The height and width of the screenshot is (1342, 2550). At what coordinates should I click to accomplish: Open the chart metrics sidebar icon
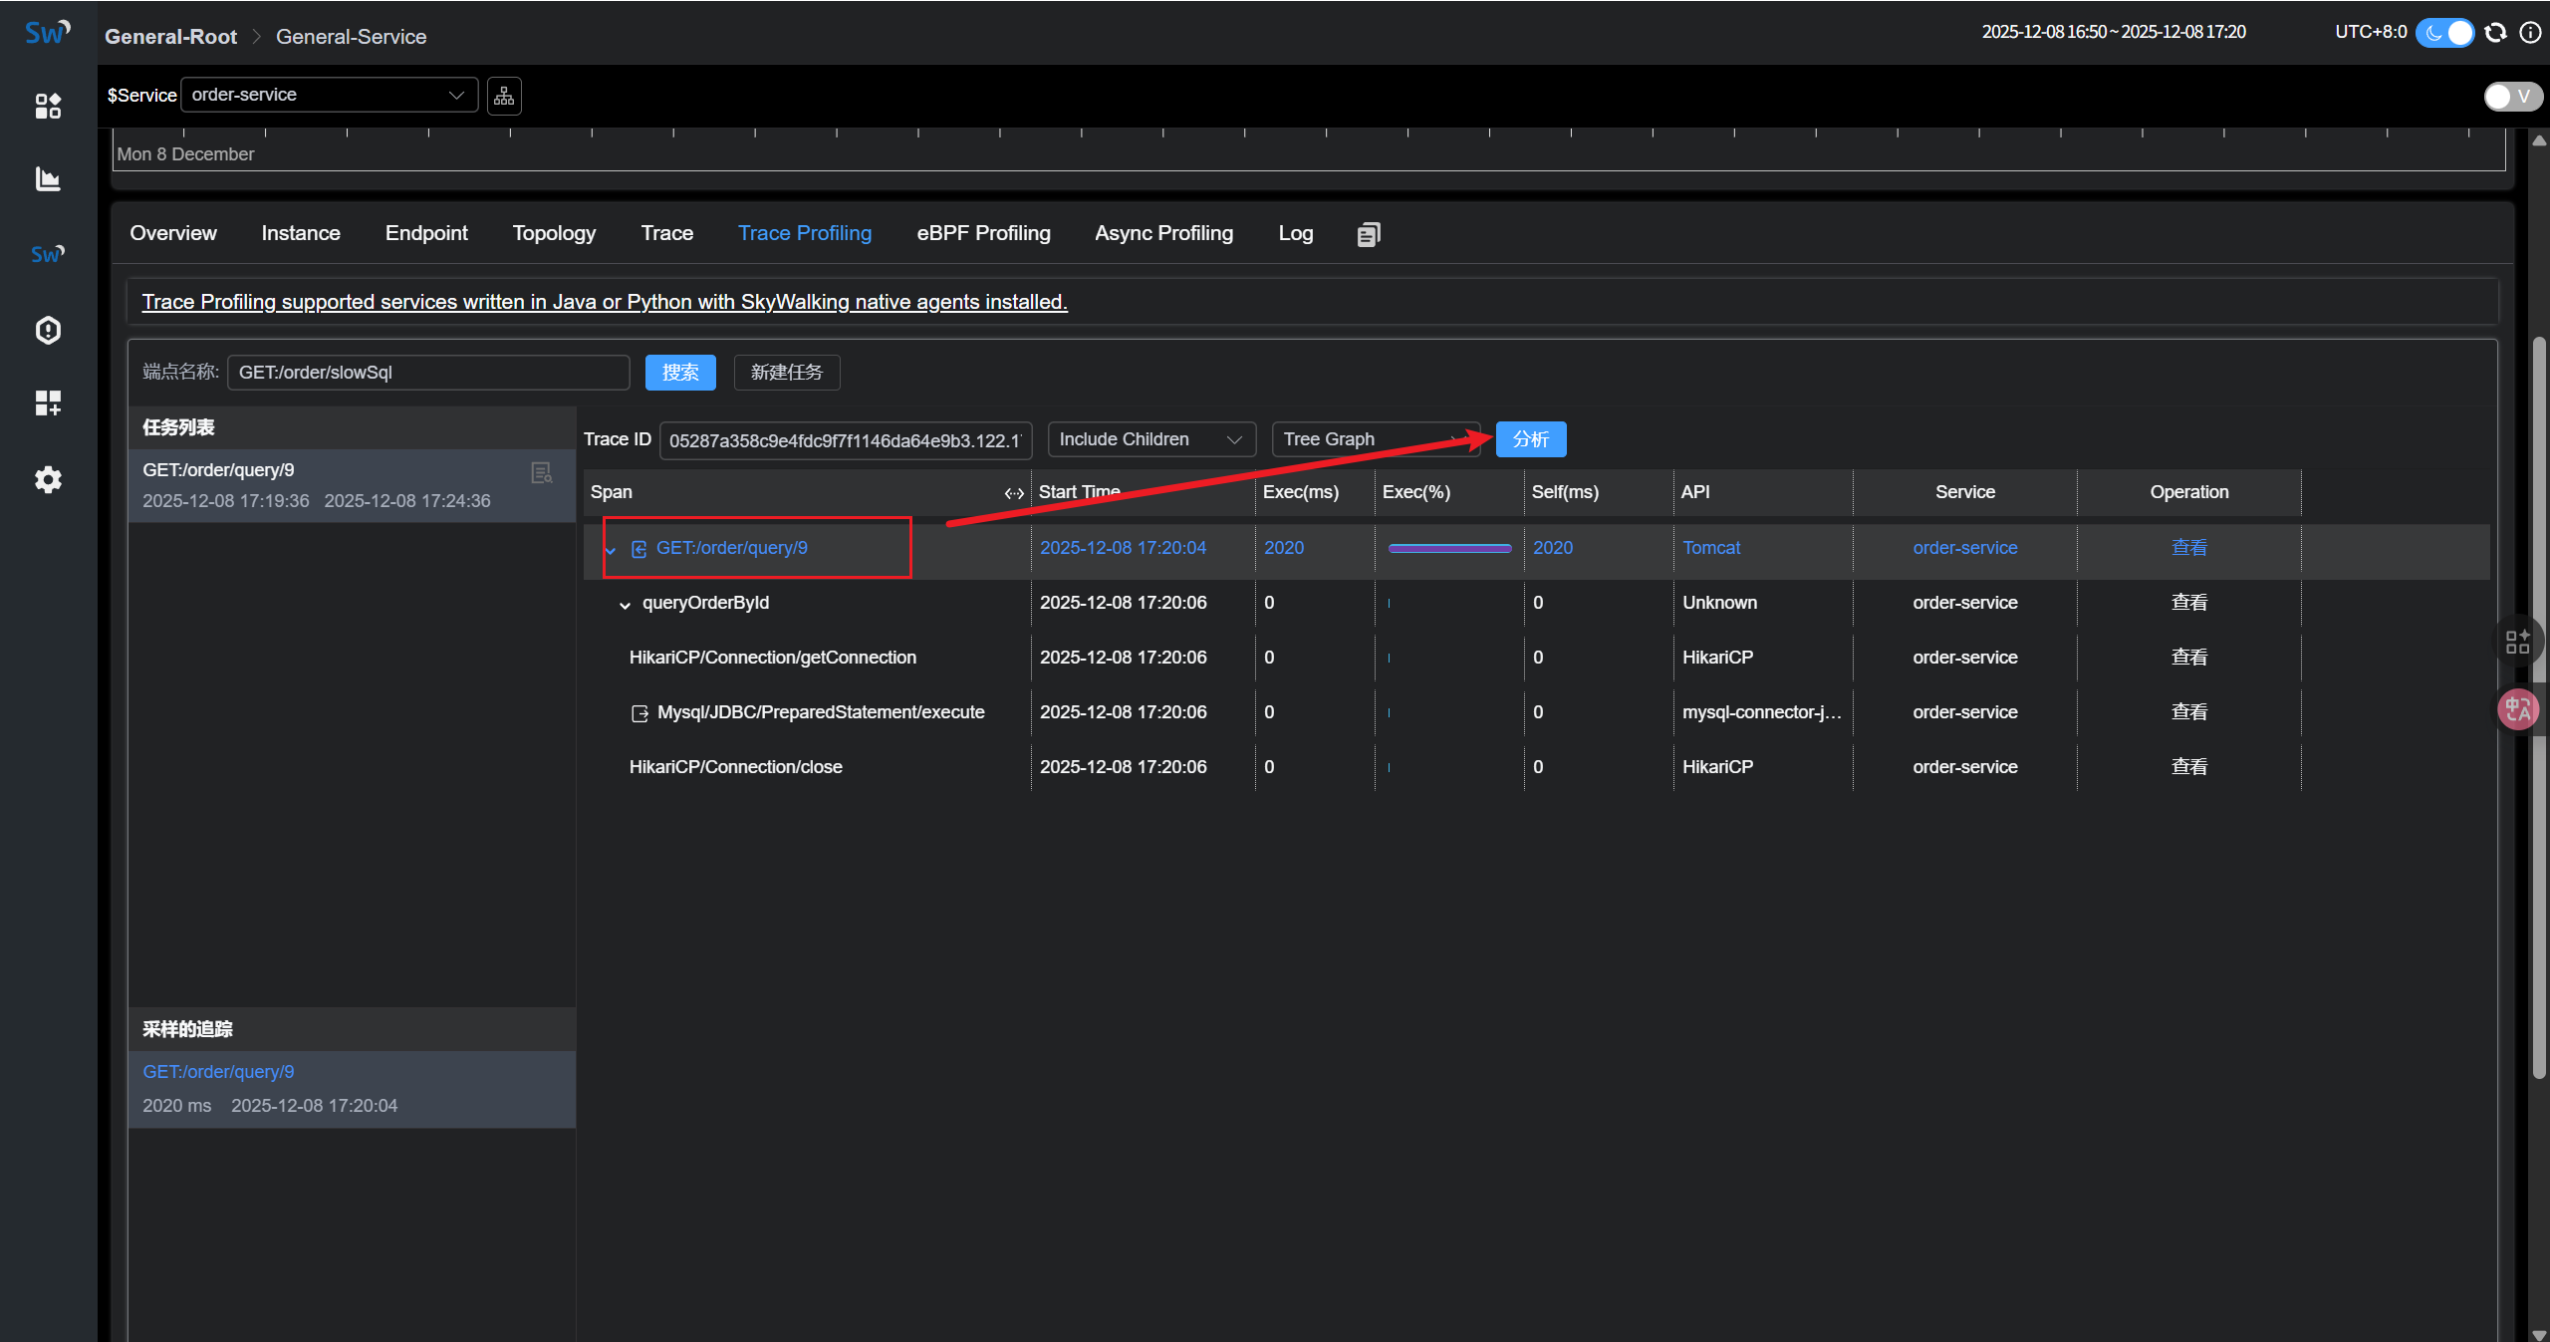pyautogui.click(x=48, y=179)
